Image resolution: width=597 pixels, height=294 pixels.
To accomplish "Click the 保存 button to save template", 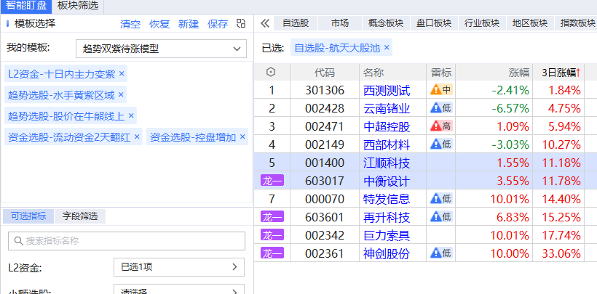I will (217, 24).
